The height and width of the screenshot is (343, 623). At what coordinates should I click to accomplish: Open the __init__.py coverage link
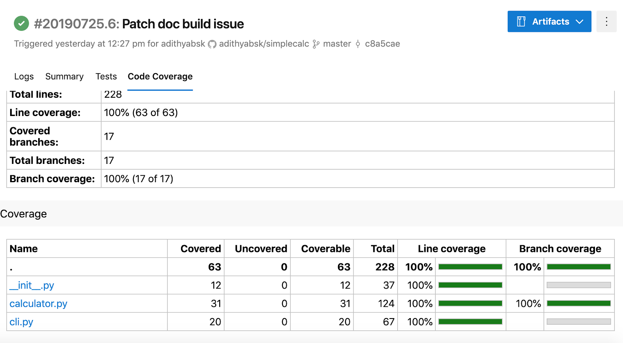click(32, 285)
